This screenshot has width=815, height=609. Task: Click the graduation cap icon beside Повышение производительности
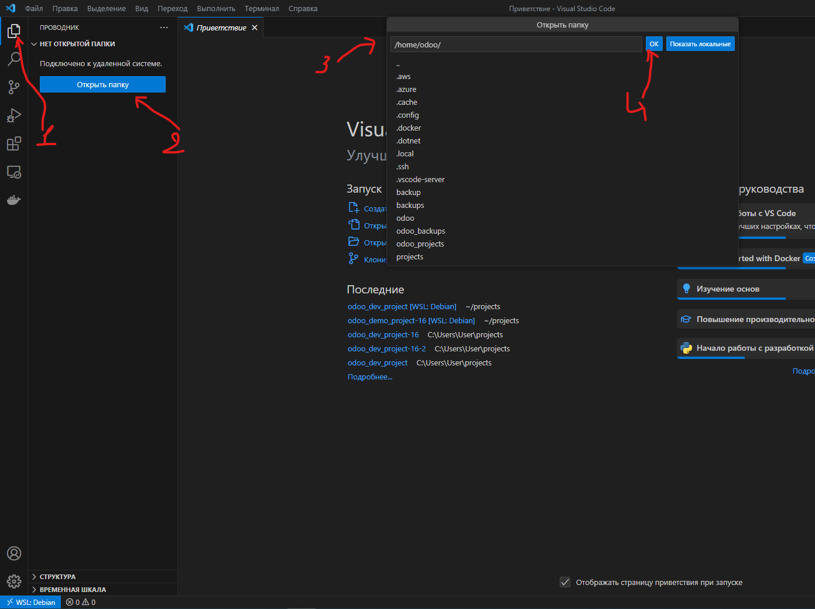(686, 319)
